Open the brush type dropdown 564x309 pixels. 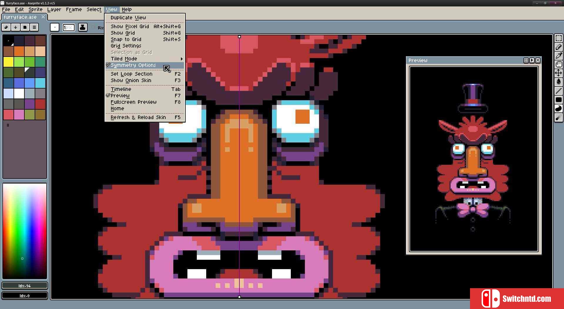(55, 27)
